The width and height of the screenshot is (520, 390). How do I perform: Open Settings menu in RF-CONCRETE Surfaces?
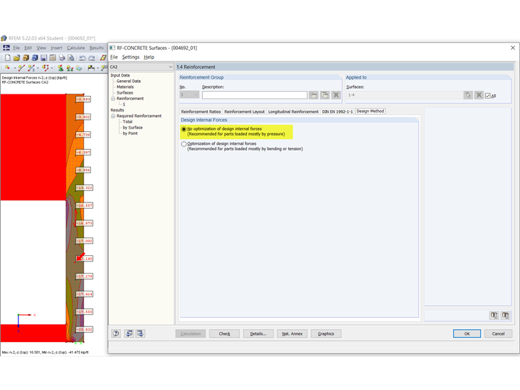pyautogui.click(x=131, y=57)
